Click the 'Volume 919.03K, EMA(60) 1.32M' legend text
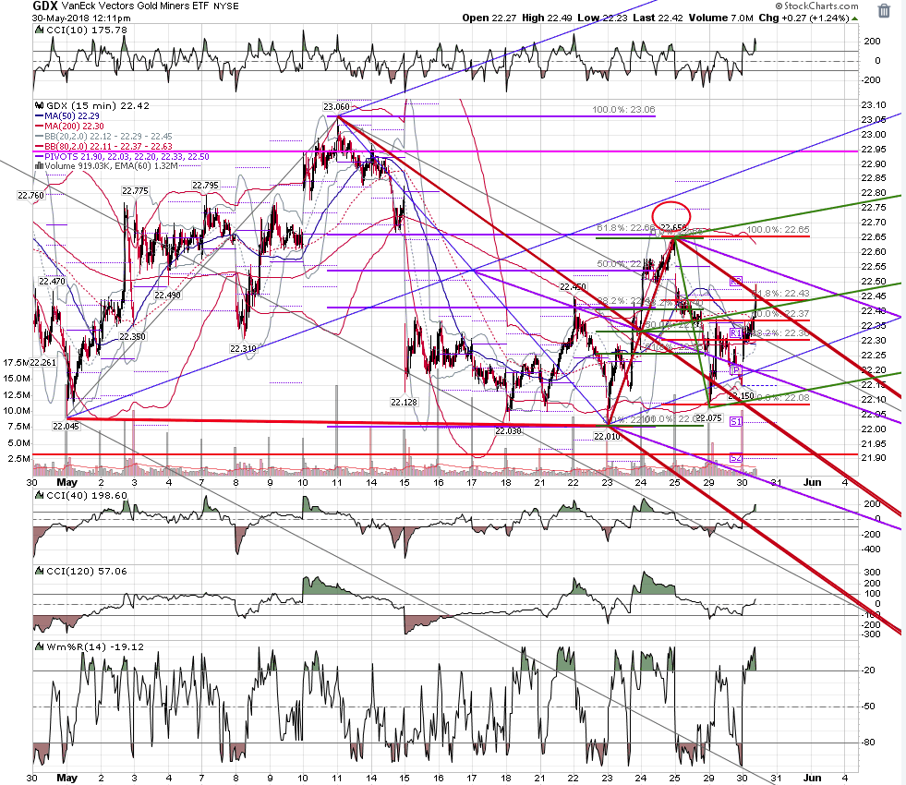Screen dimensions: 906x785 click(x=111, y=166)
